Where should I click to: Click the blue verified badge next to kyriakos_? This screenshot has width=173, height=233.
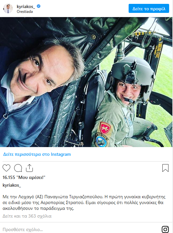coord(39,6)
